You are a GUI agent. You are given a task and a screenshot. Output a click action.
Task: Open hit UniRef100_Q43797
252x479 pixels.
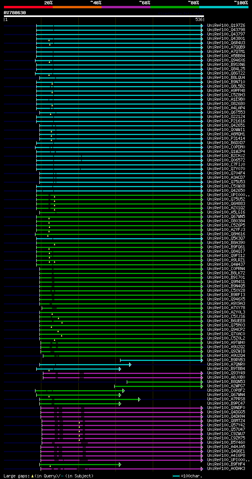pos(226,34)
